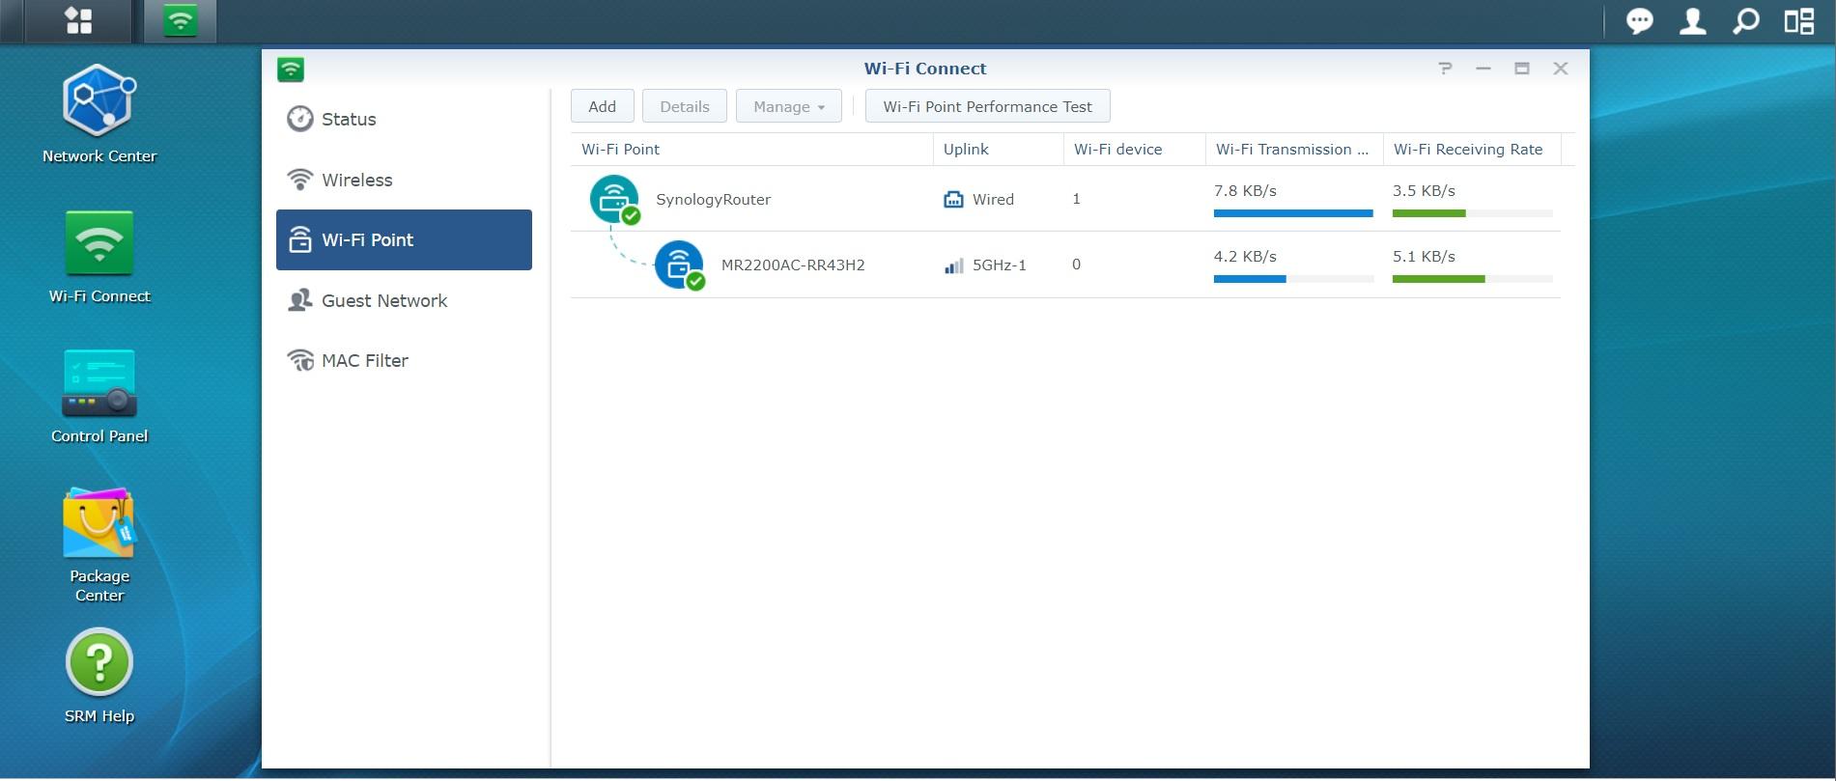Go to Status section
The image size is (1836, 781).
[x=404, y=119]
